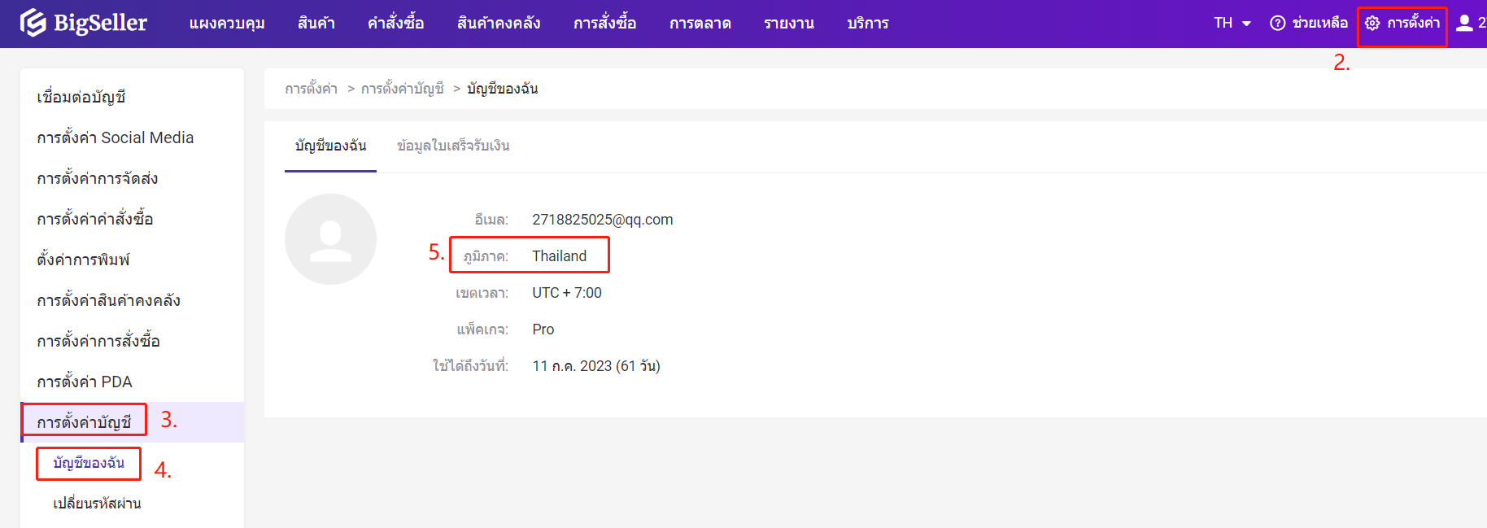Open การตั้งค่า PDA sidebar item

[x=85, y=382]
